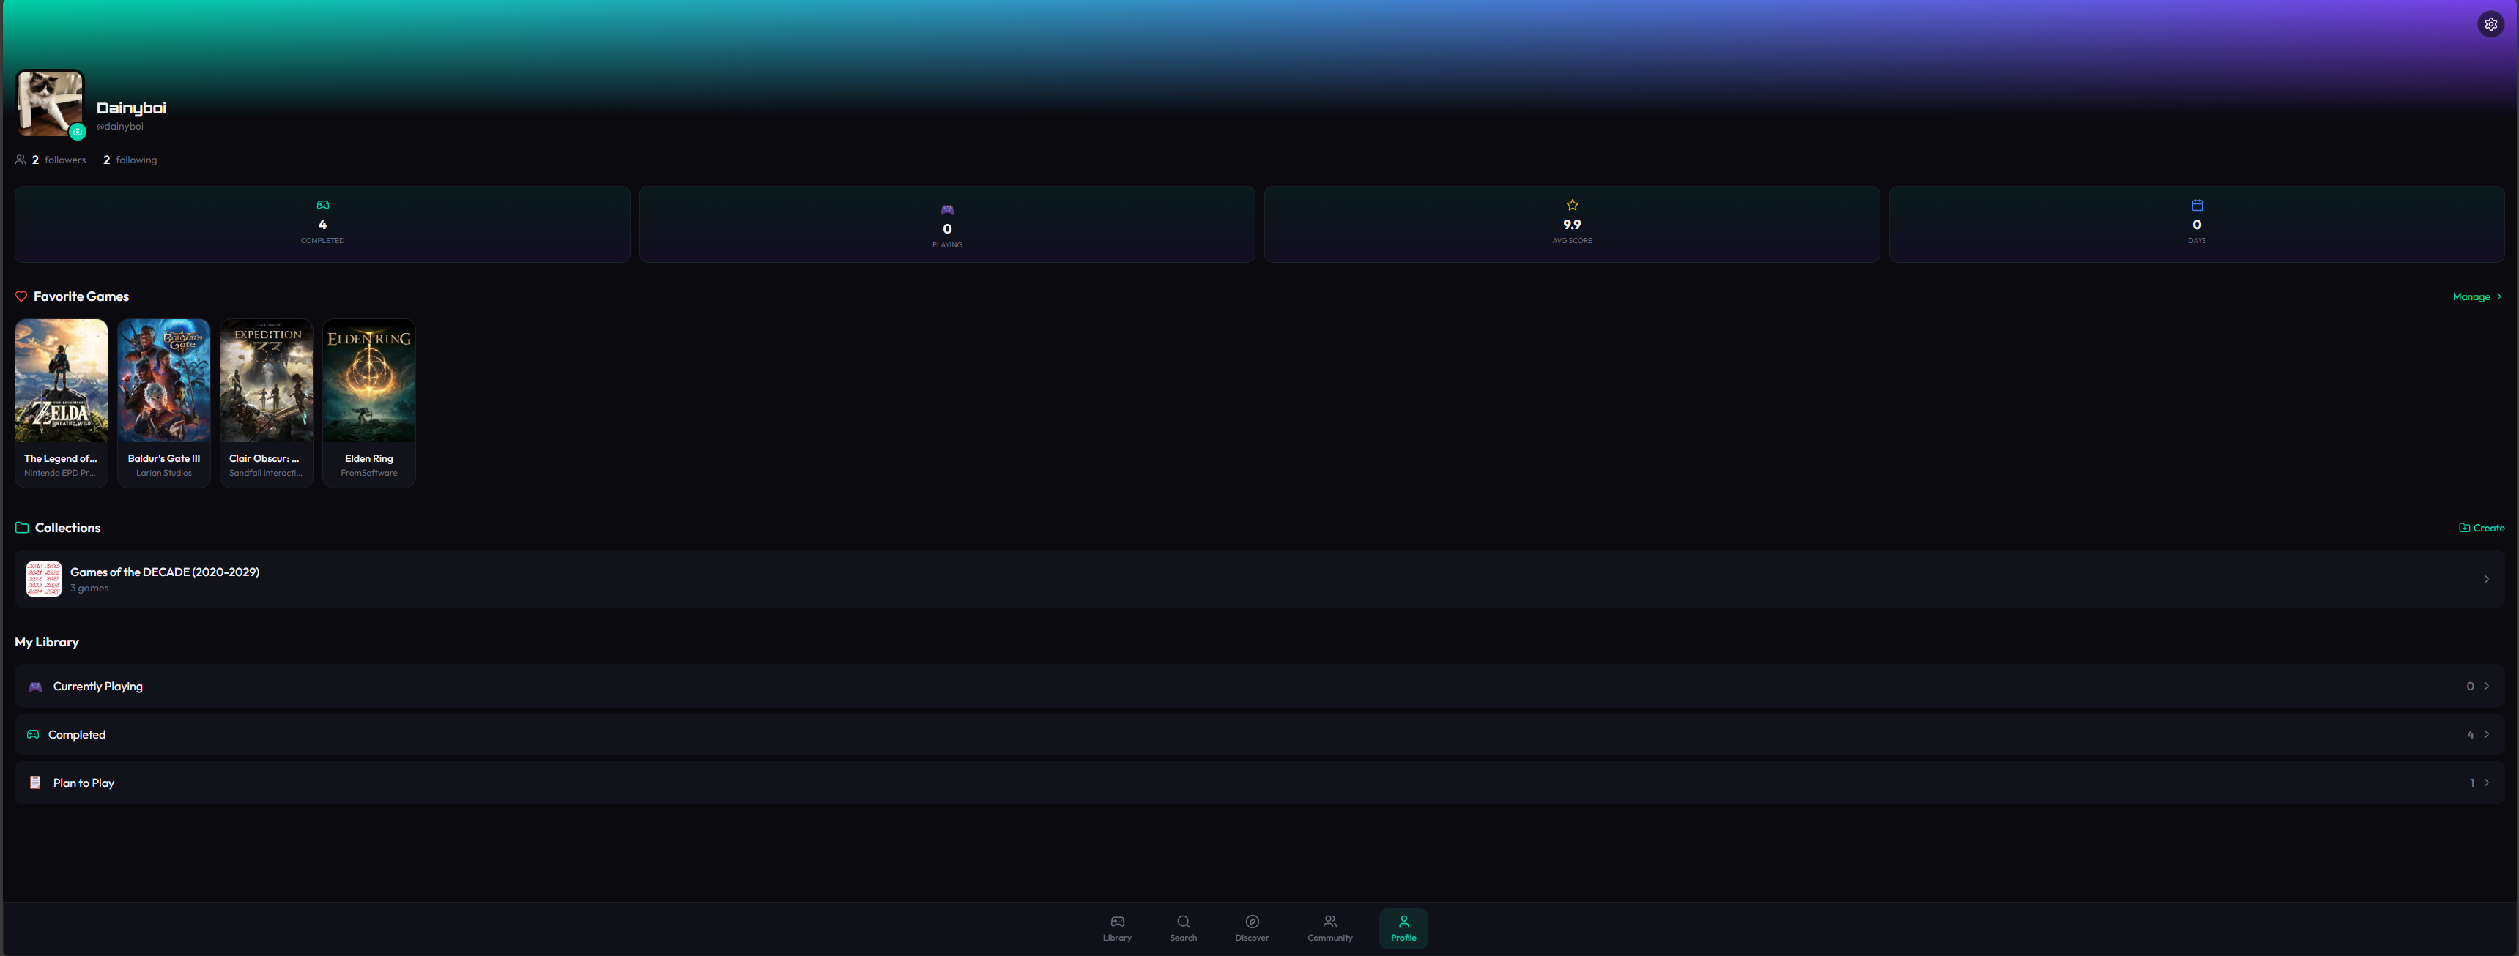
Task: Click the gamepad icon on the Completed row
Action: coord(33,734)
